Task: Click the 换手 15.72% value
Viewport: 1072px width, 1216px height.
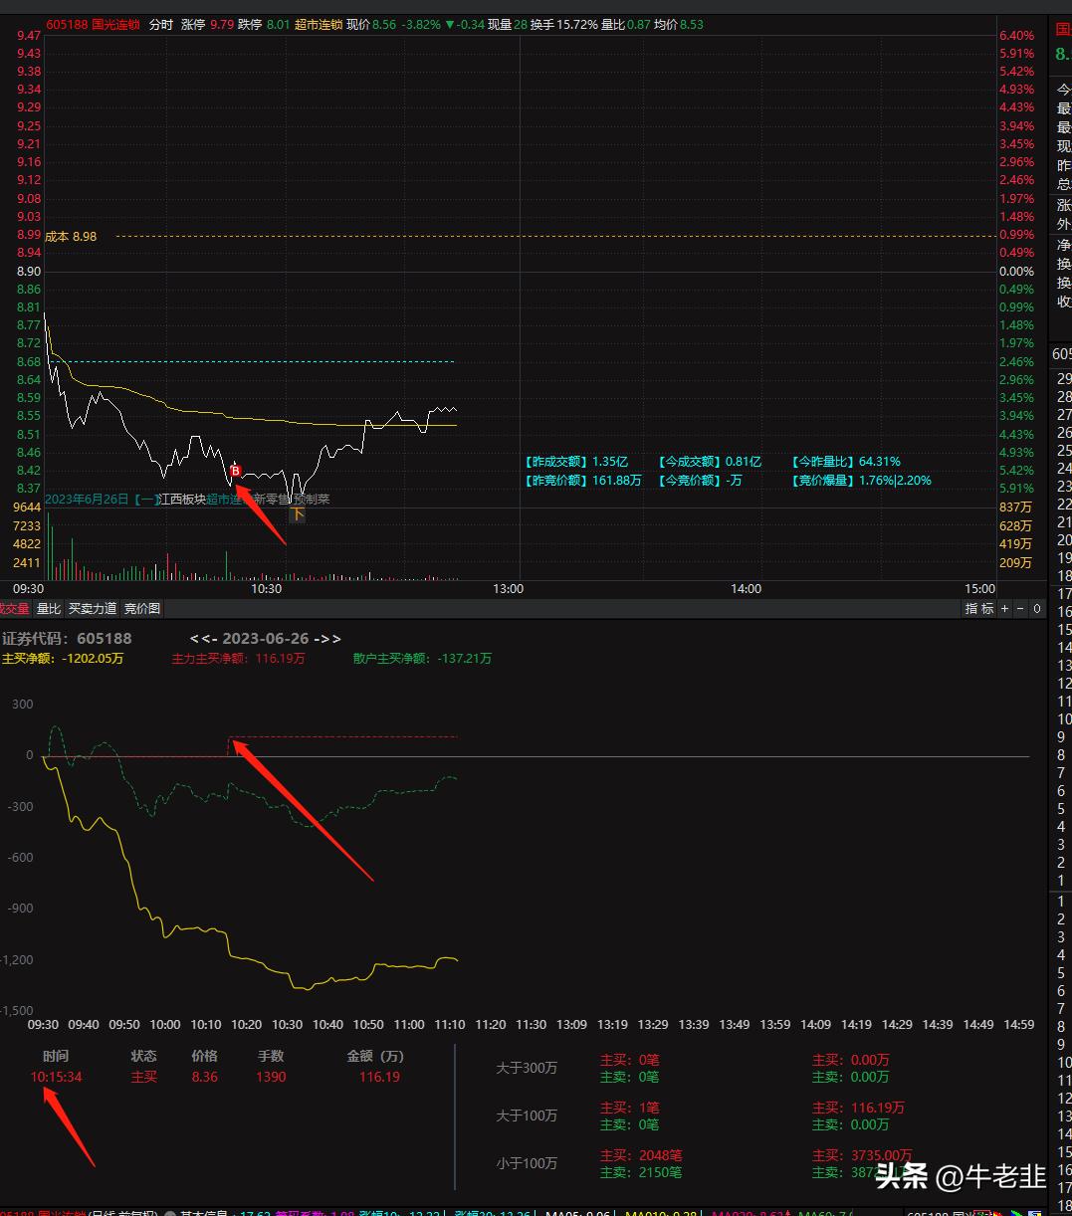Action: point(563,24)
